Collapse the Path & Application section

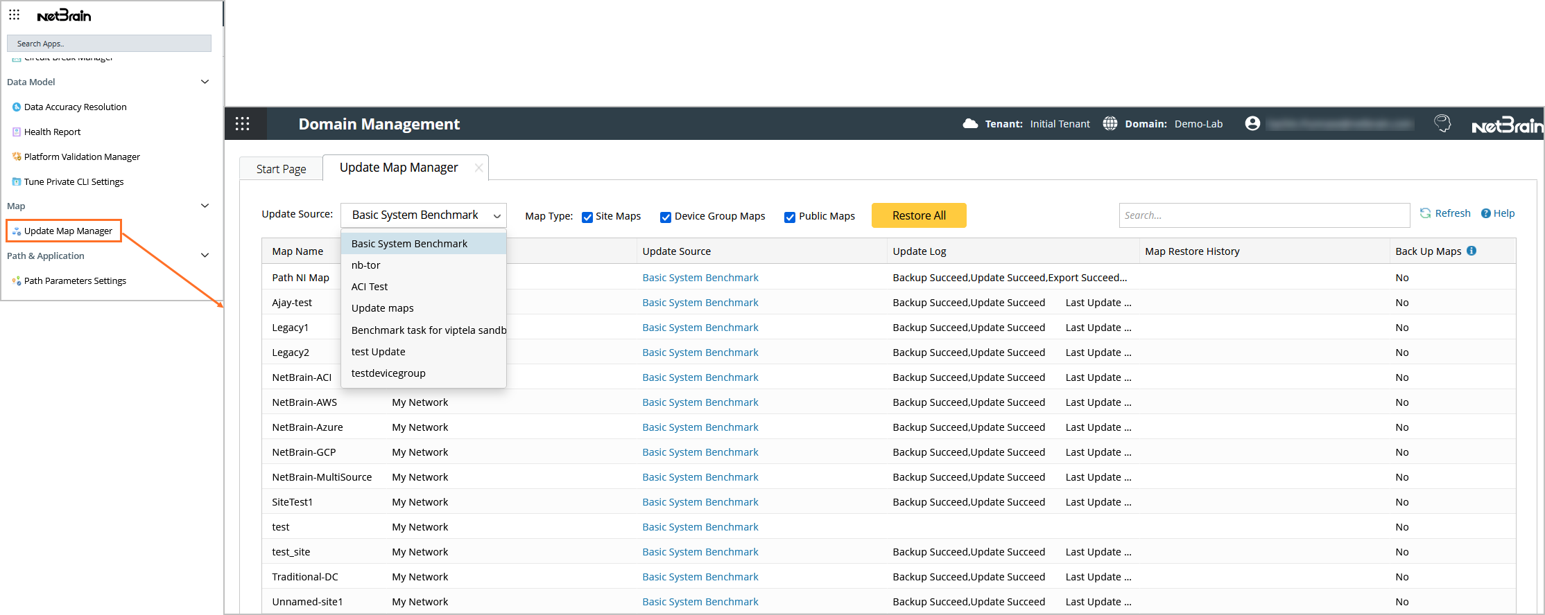(205, 256)
